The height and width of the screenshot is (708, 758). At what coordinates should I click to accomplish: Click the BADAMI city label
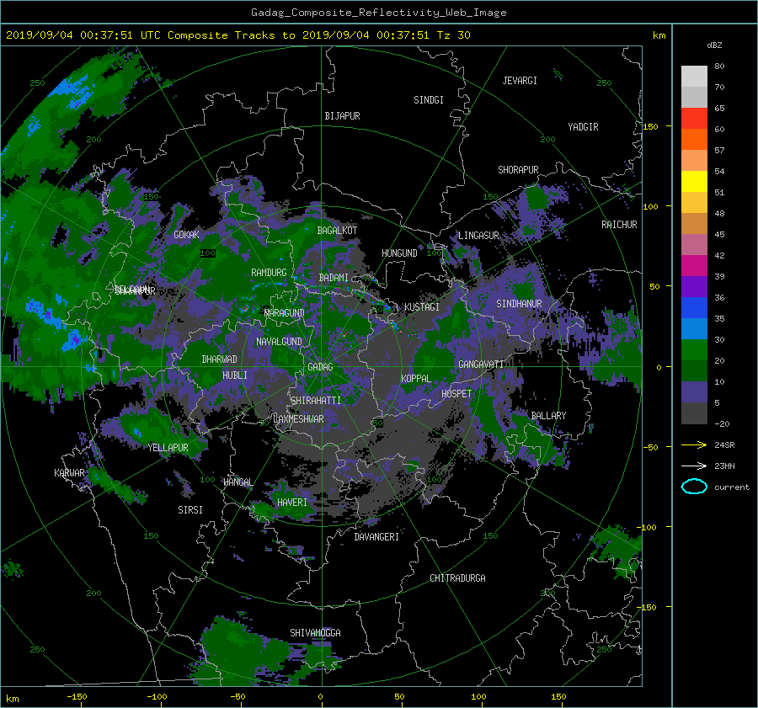coord(334,278)
